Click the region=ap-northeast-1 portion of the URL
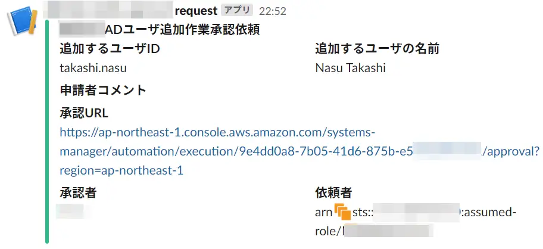 coord(121,170)
